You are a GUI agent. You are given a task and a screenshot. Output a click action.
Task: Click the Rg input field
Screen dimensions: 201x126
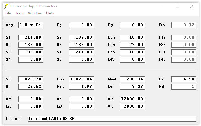point(132,25)
